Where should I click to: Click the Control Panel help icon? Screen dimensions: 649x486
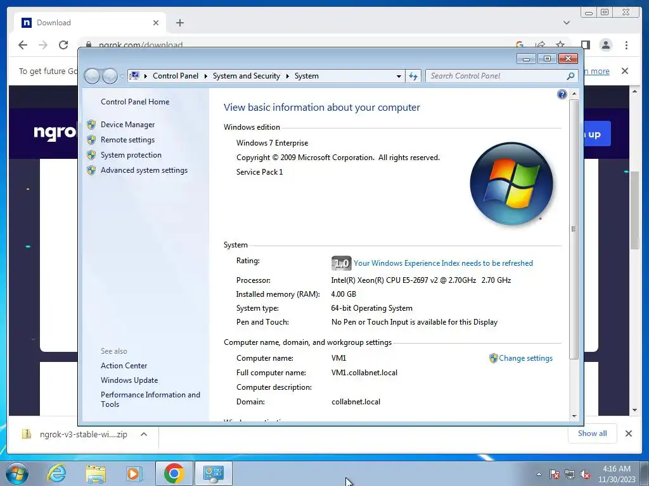pos(562,95)
